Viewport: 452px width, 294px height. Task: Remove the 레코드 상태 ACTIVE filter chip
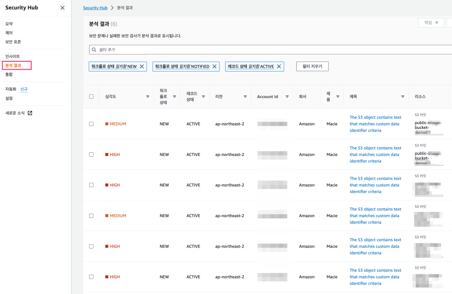(279, 66)
